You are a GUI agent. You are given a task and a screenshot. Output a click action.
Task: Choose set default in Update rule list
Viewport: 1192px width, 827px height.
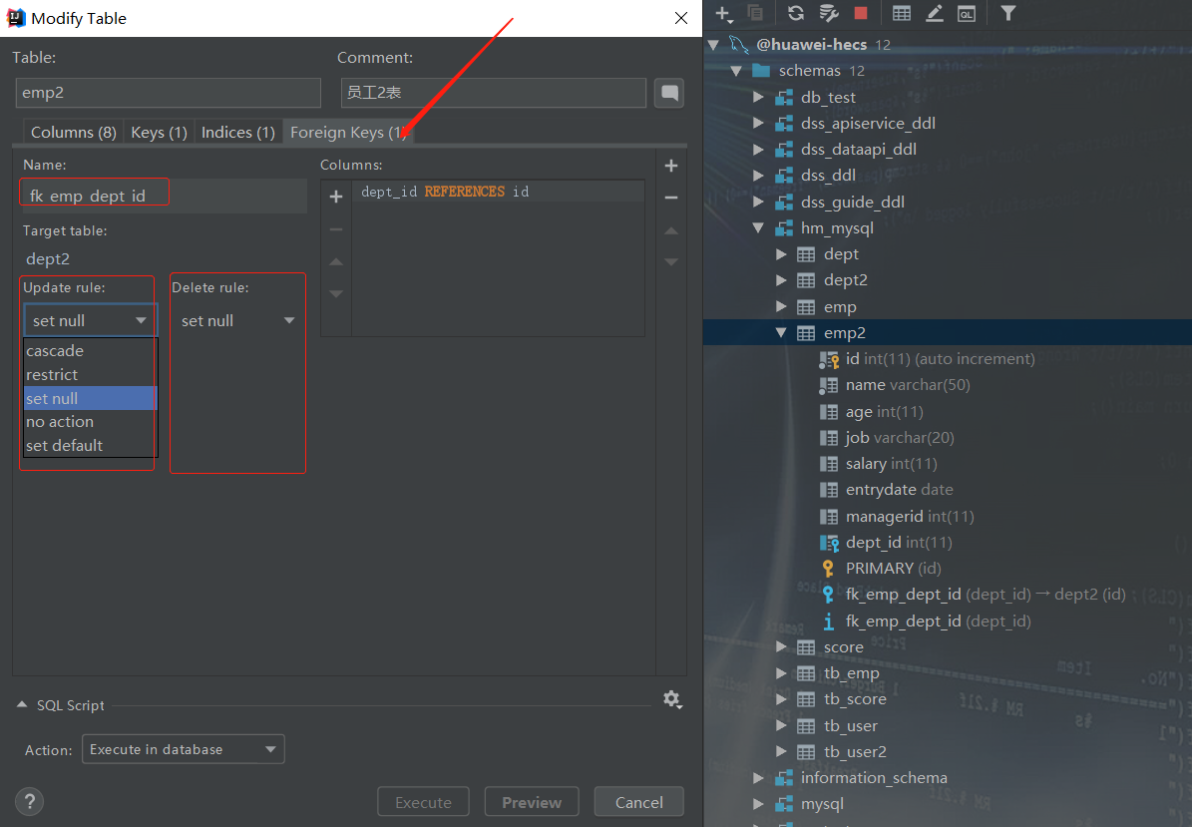point(91,446)
